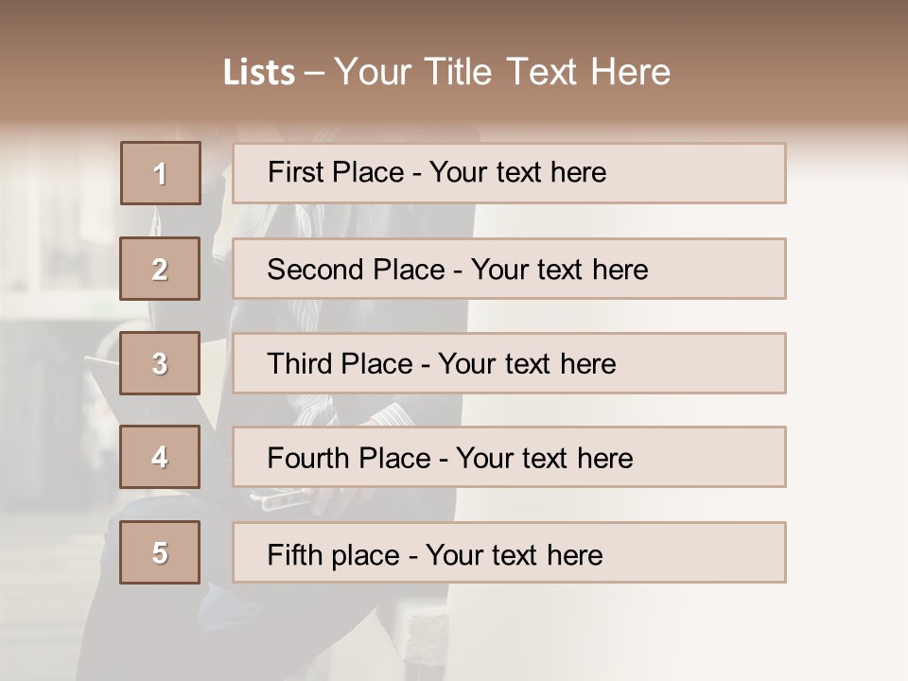Viewport: 908px width, 681px height.
Task: Select the First Place text bar
Action: point(509,173)
